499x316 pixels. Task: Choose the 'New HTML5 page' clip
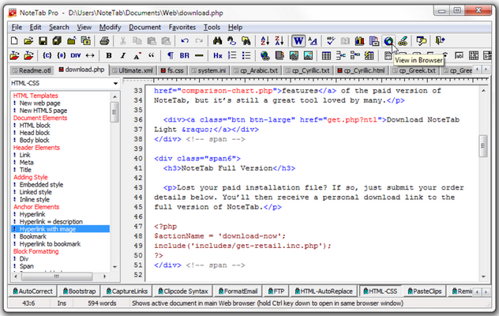click(x=43, y=111)
